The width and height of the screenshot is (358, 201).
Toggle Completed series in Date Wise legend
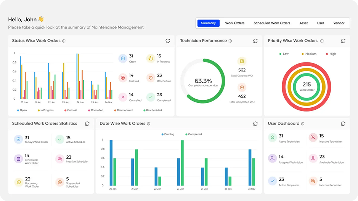[x=194, y=134]
